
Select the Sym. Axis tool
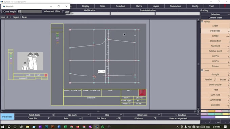click(x=215, y=95)
